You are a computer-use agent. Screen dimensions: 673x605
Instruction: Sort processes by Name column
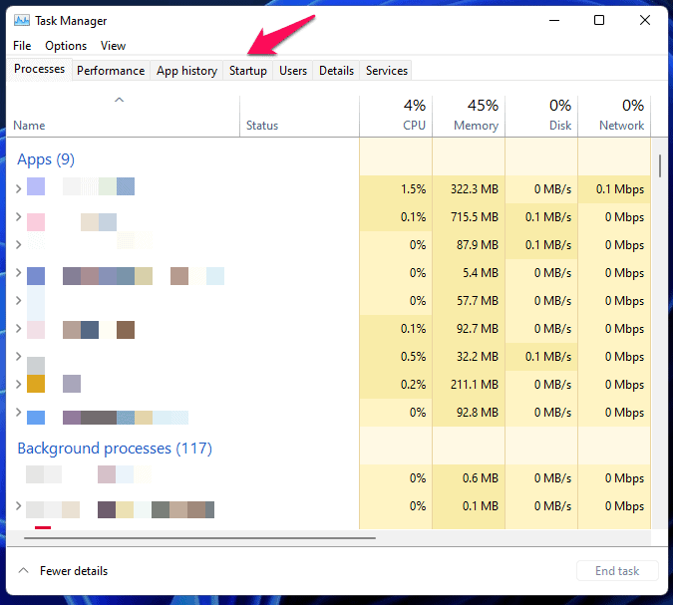click(124, 116)
